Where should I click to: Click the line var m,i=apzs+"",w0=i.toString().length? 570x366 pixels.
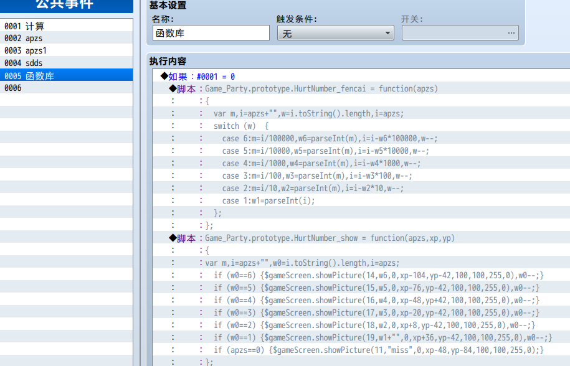(361, 263)
